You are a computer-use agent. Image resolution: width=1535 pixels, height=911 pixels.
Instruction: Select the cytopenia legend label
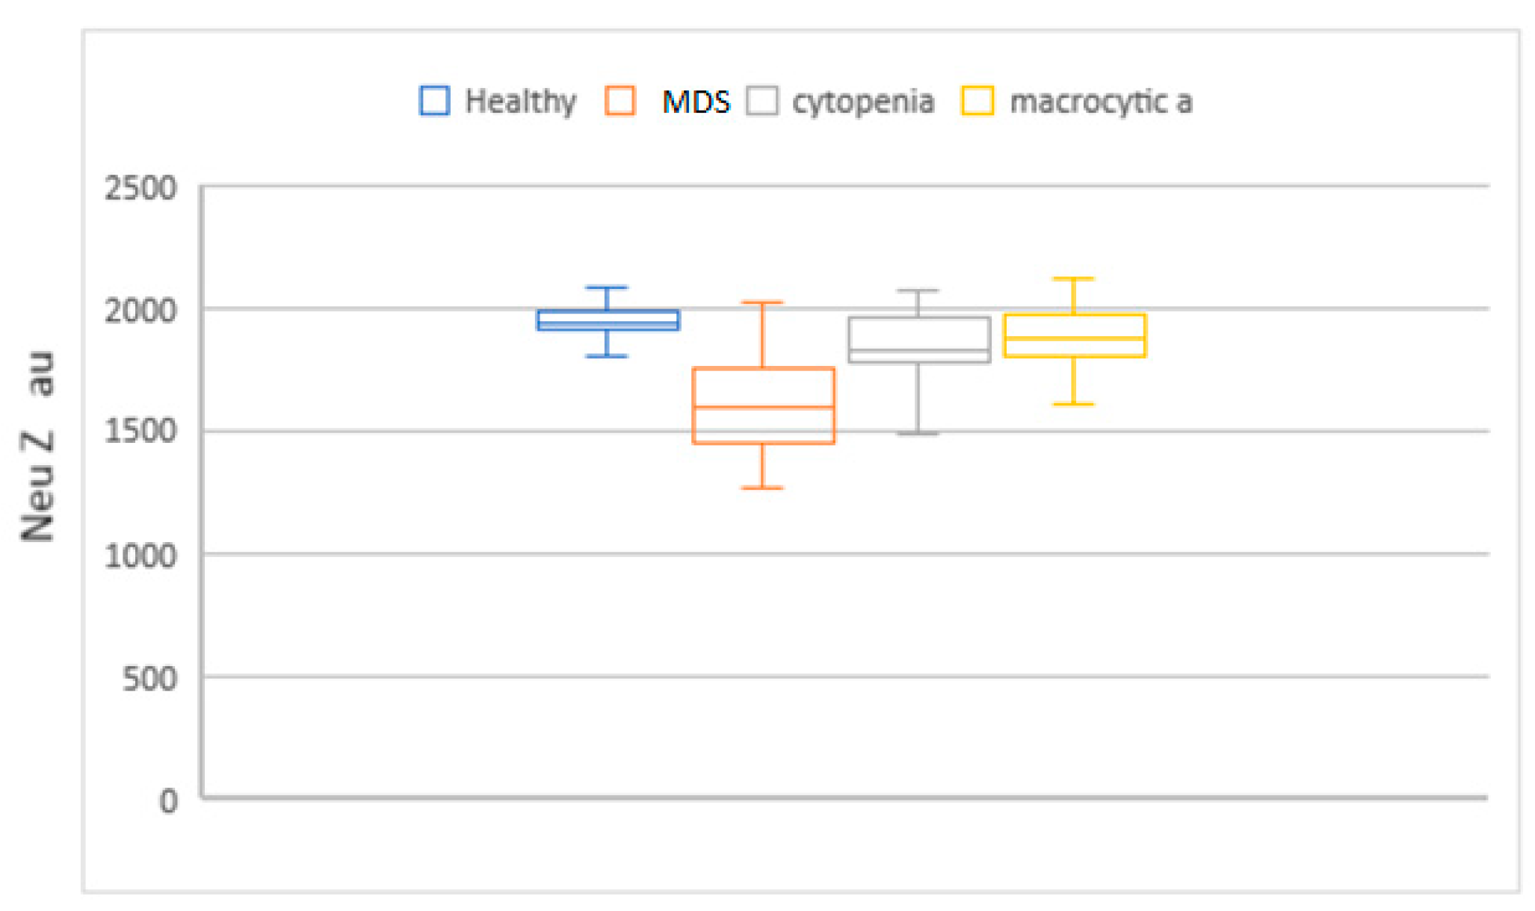point(862,102)
